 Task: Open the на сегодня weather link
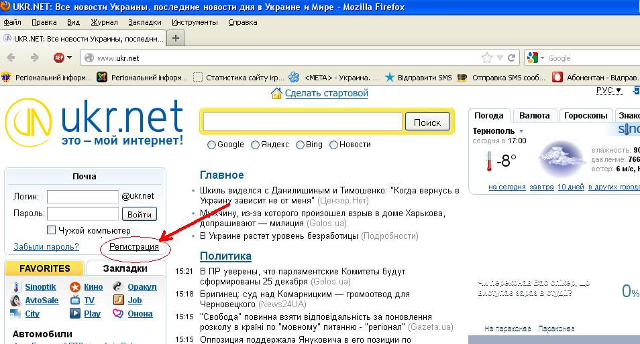point(507,187)
